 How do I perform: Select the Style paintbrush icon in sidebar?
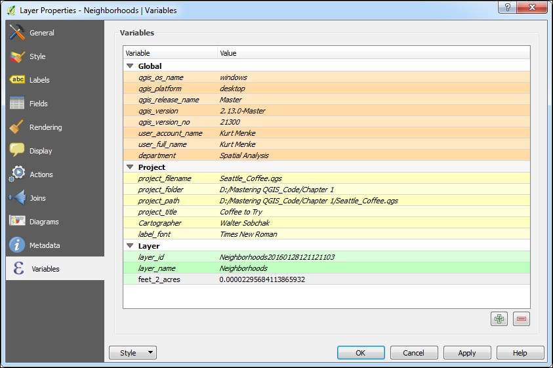[x=18, y=56]
